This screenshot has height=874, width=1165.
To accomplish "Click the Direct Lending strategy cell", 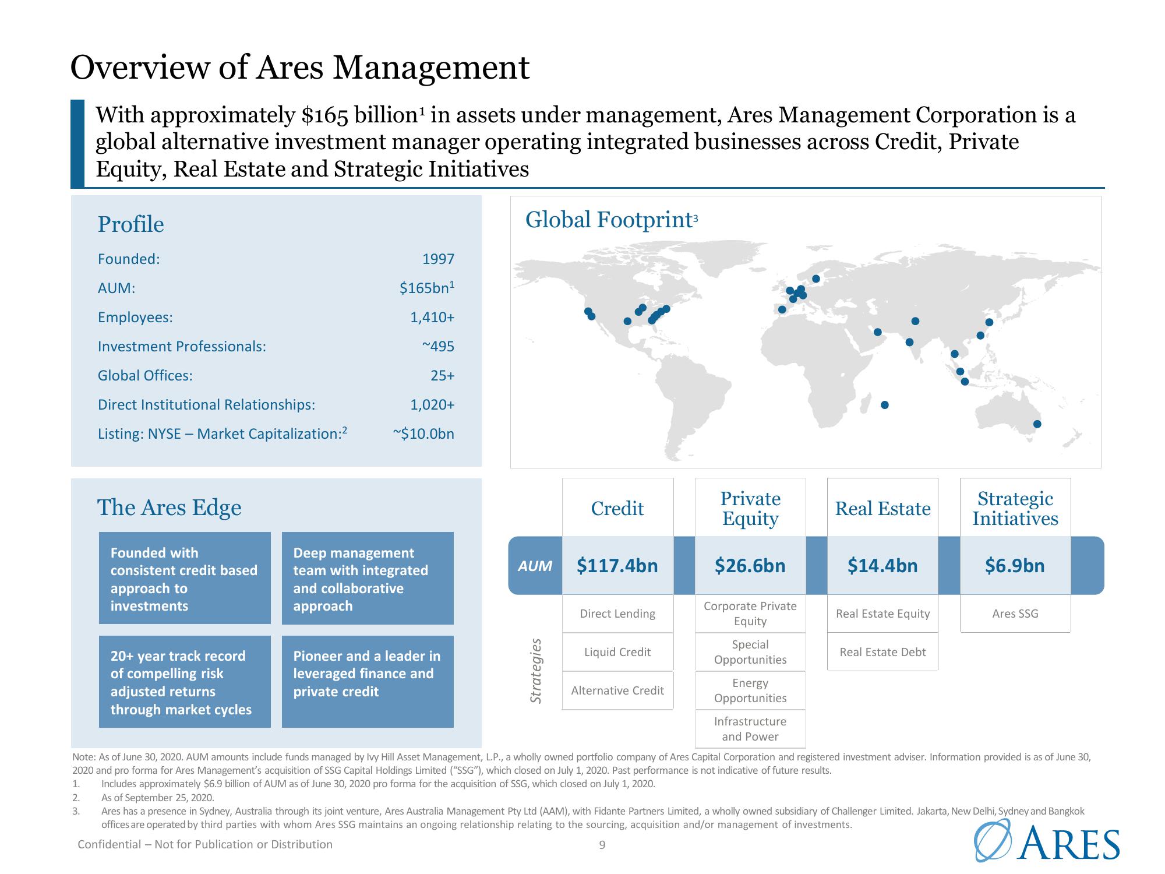I will pyautogui.click(x=617, y=614).
